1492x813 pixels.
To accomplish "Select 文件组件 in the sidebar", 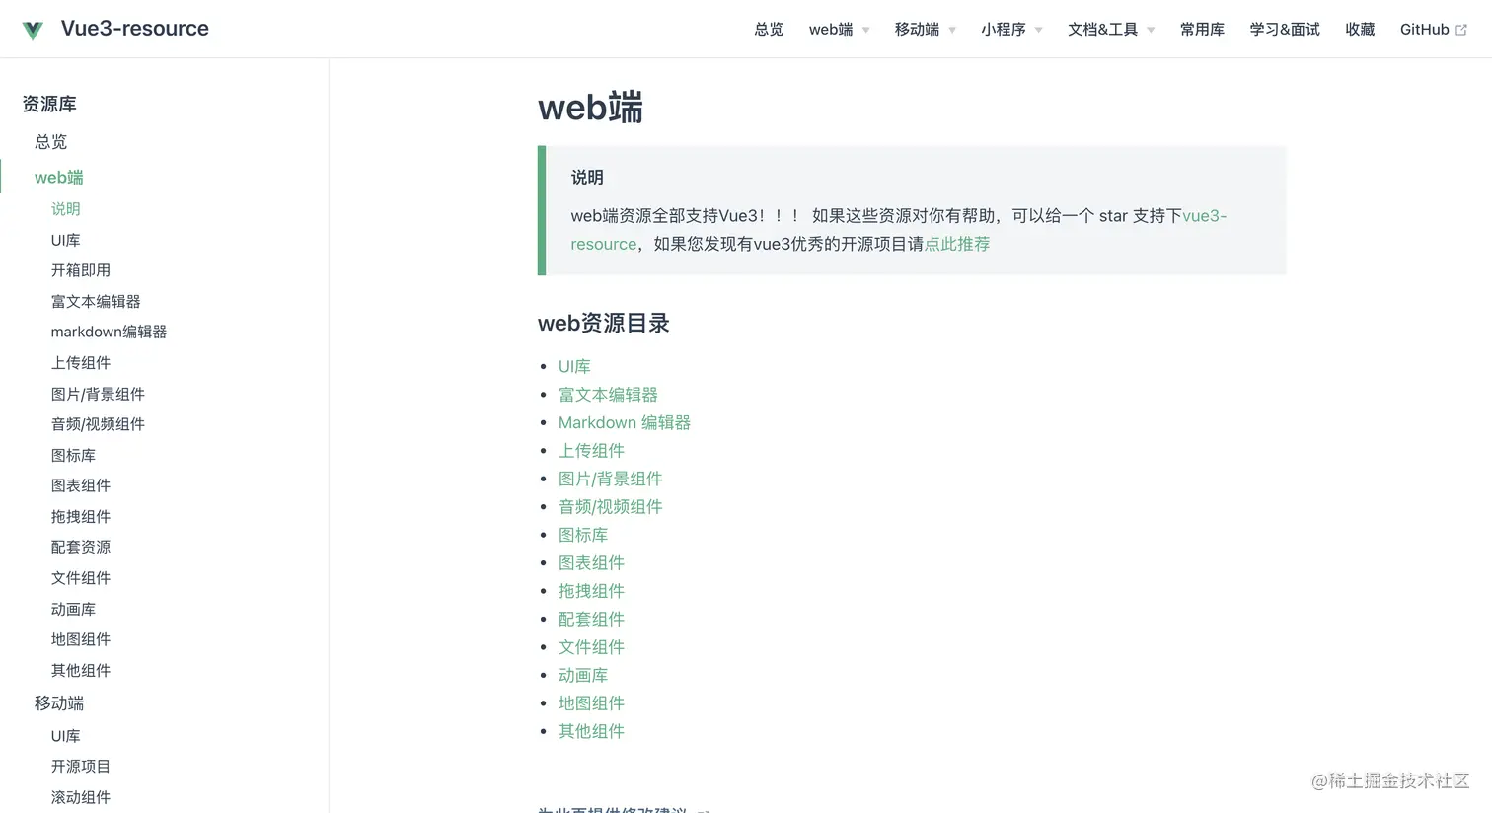I will tap(81, 578).
